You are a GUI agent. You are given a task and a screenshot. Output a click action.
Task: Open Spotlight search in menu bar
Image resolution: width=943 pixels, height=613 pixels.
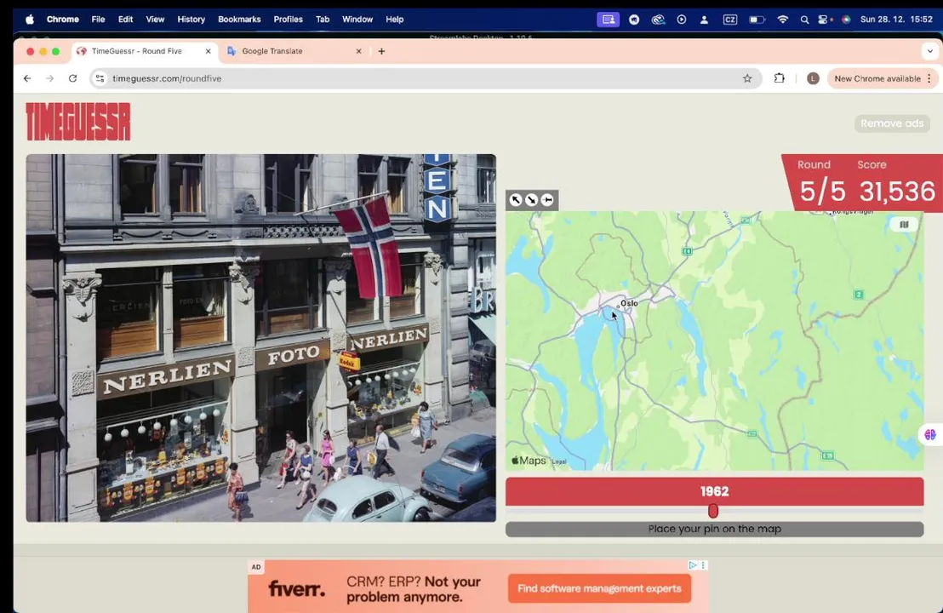[804, 20]
